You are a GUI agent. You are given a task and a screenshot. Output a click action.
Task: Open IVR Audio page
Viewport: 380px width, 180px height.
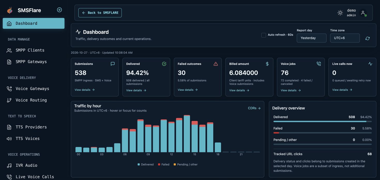pyautogui.click(x=34, y=166)
